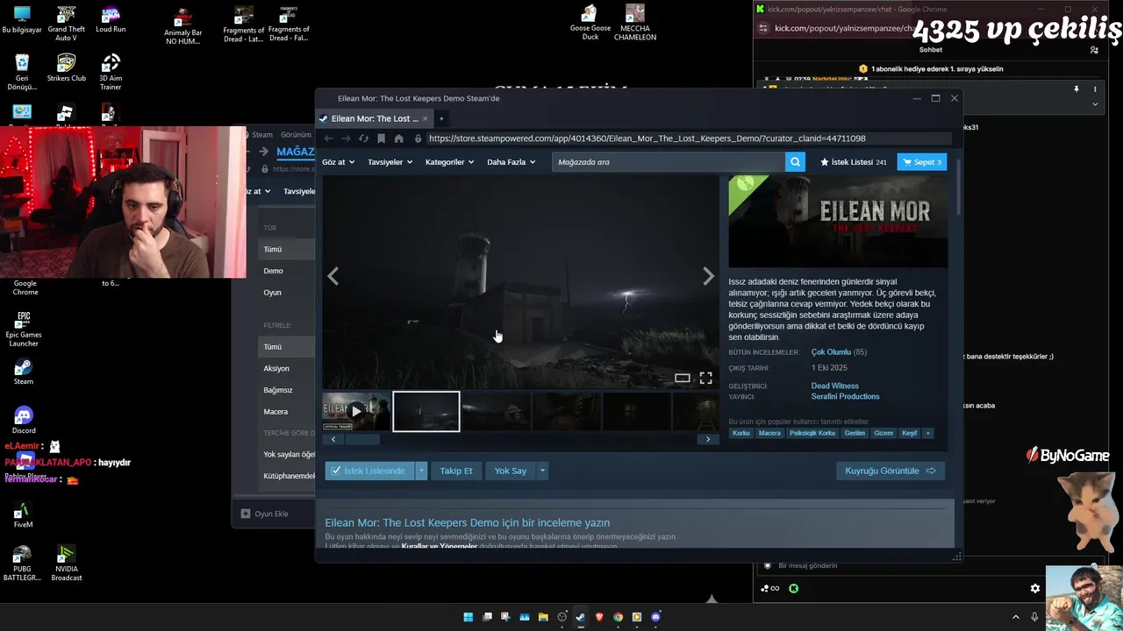1123x631 pixels.
Task: Select the Macera tag
Action: coord(769,433)
